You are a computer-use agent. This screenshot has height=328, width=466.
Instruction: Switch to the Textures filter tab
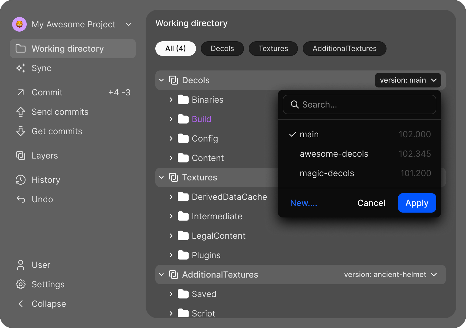coord(273,49)
